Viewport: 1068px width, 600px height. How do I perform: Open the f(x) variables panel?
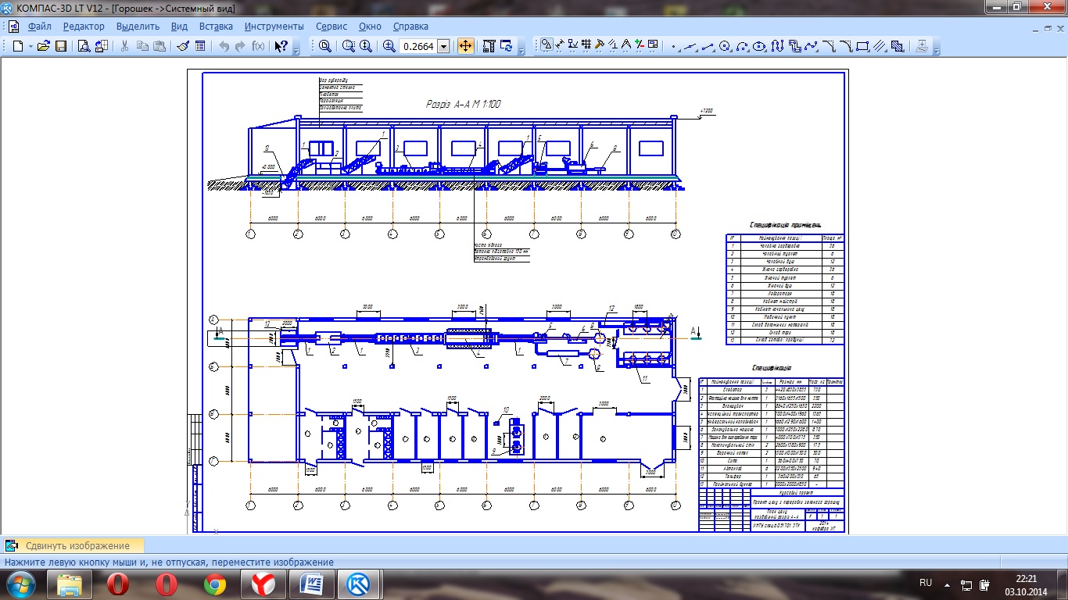(x=258, y=46)
